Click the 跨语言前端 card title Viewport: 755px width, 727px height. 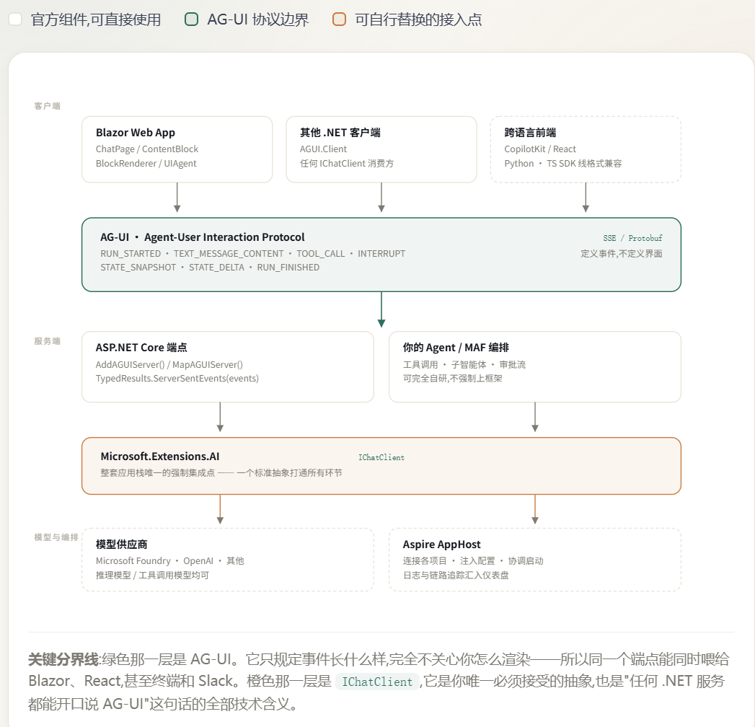point(530,133)
